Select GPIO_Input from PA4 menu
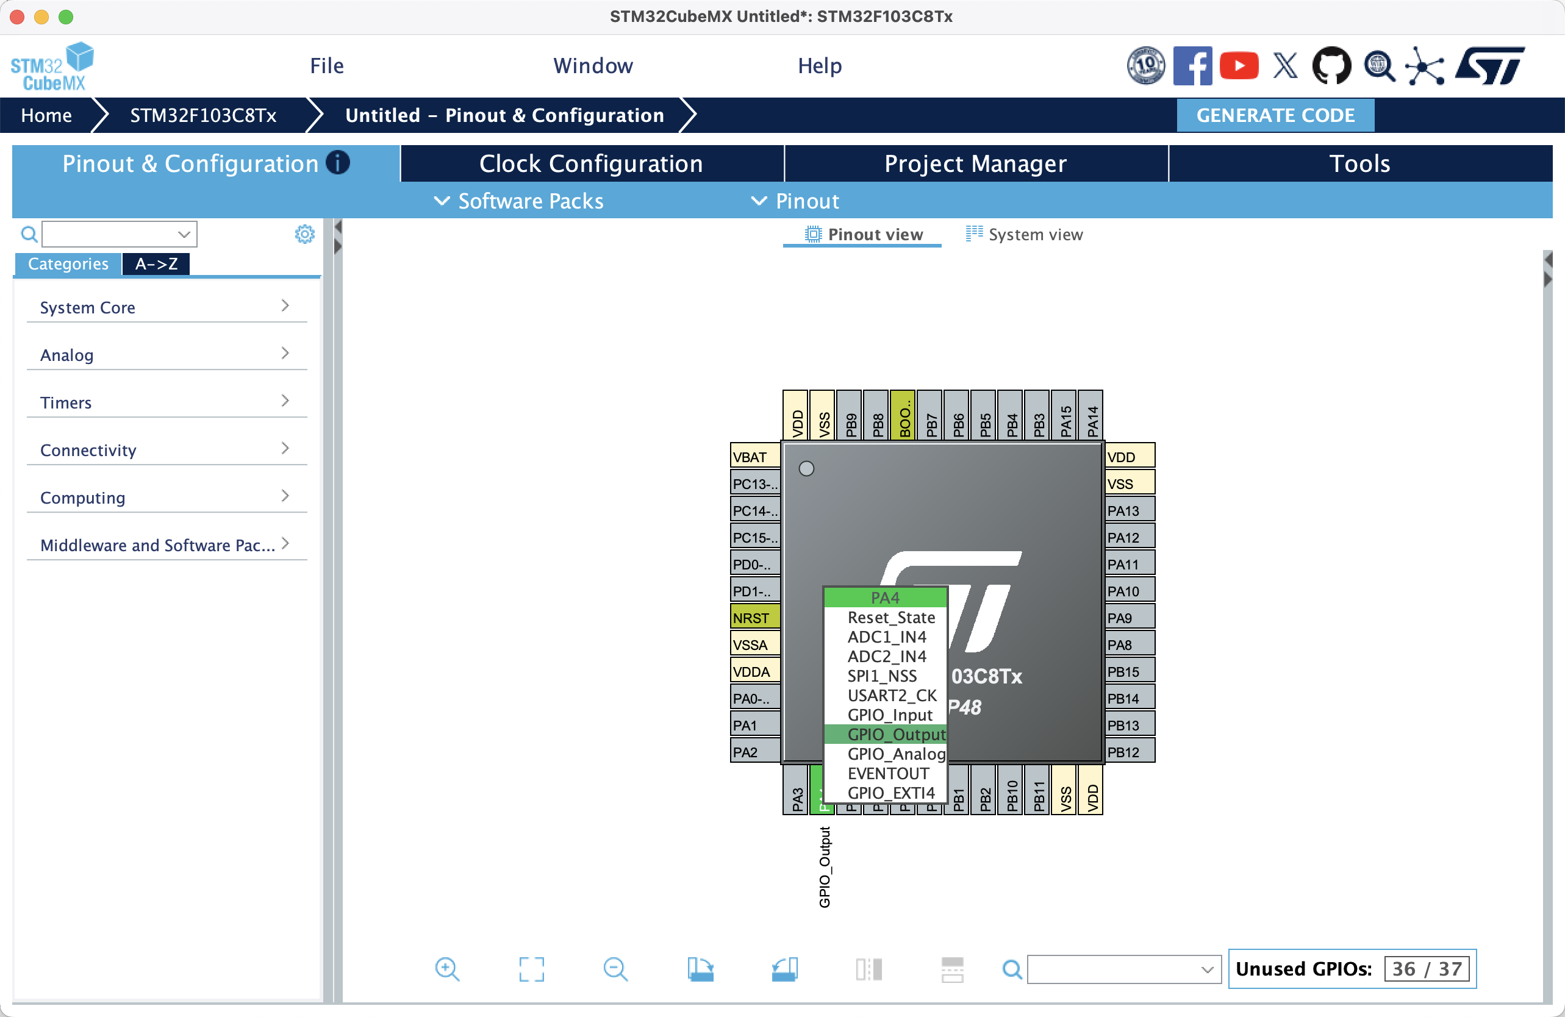 (x=889, y=715)
